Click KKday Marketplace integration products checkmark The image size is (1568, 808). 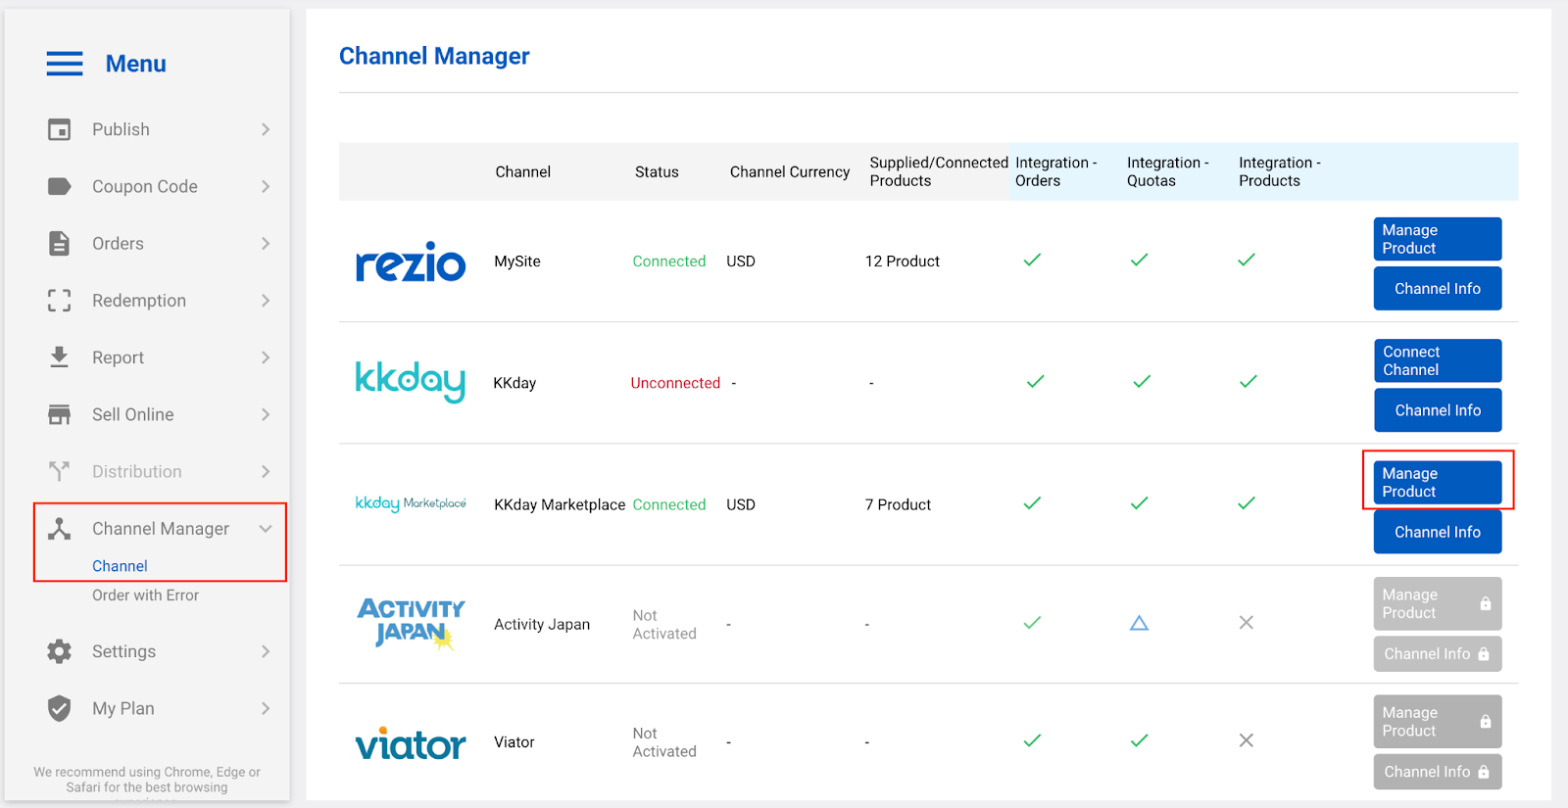tap(1247, 502)
